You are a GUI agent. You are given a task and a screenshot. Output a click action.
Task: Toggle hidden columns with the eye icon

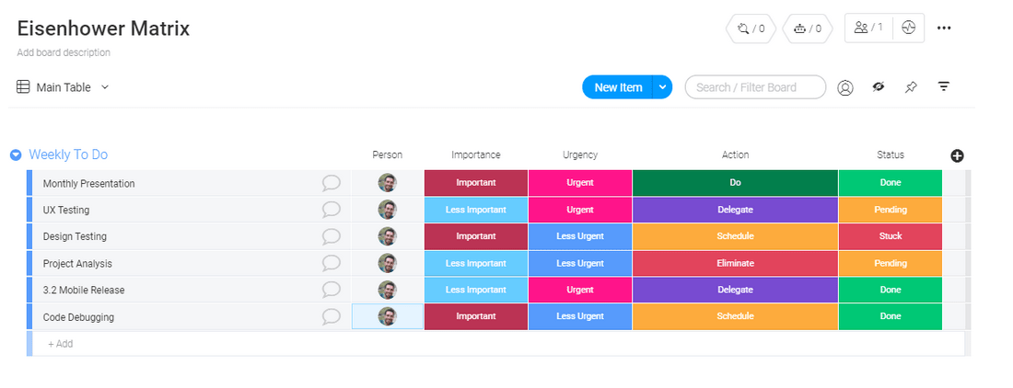878,87
